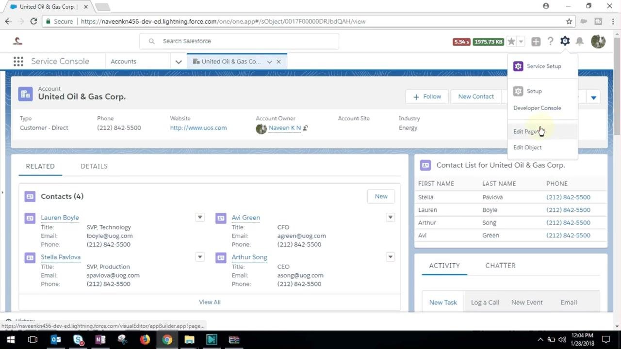The height and width of the screenshot is (349, 621).
Task: Open OneNote from the taskbar
Action: [100, 340]
